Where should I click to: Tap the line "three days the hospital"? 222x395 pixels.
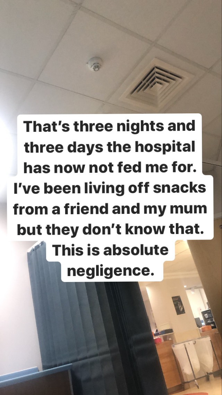click(109, 147)
